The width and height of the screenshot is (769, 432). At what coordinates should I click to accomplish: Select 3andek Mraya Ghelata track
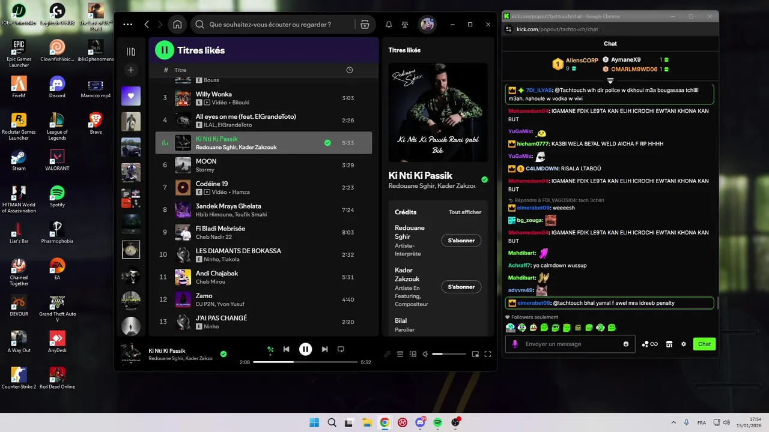(x=264, y=210)
